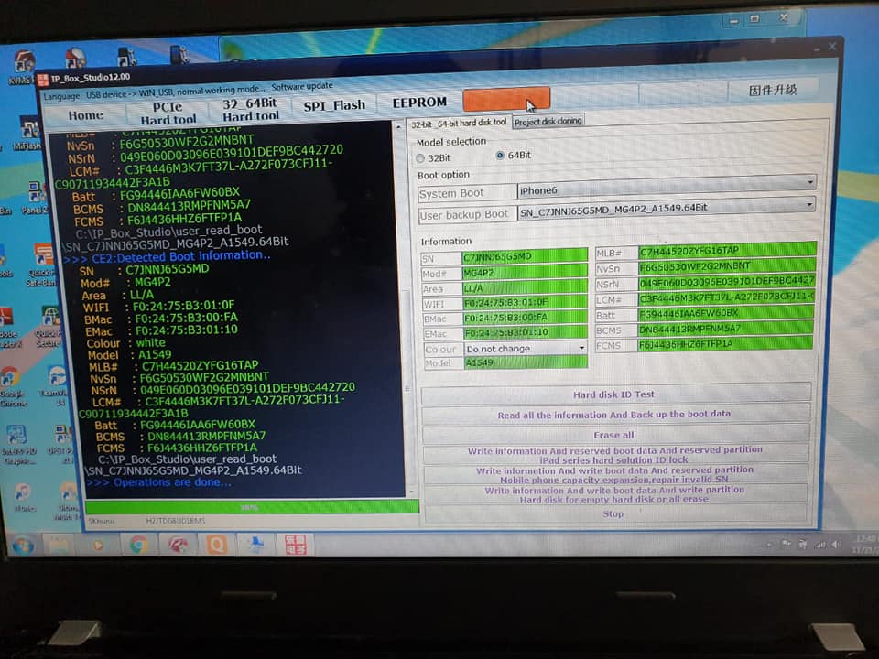The height and width of the screenshot is (659, 879).
Task: Click the NvSn field
Action: pos(726,266)
